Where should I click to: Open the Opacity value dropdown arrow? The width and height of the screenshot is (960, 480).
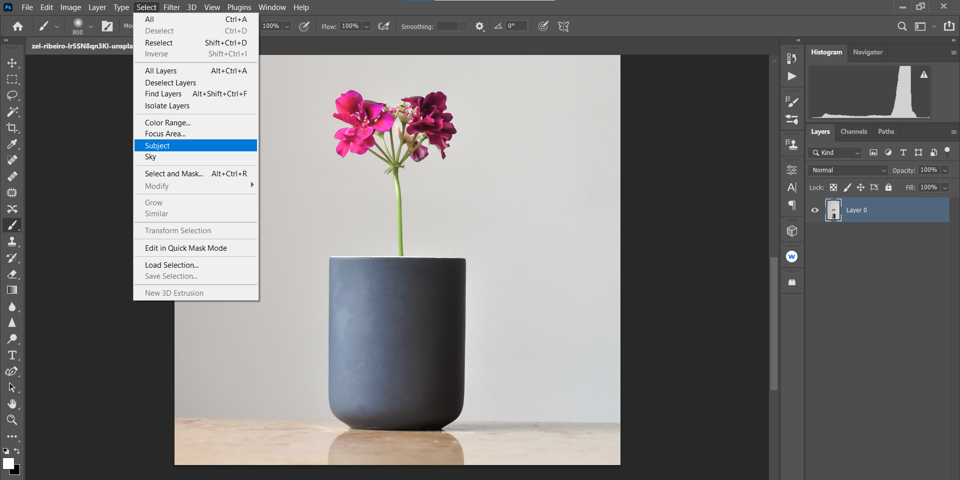click(945, 170)
